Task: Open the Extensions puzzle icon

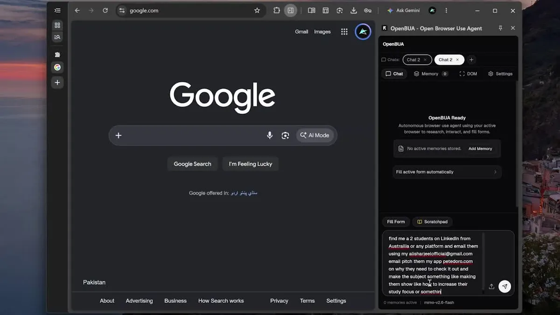Action: (277, 10)
